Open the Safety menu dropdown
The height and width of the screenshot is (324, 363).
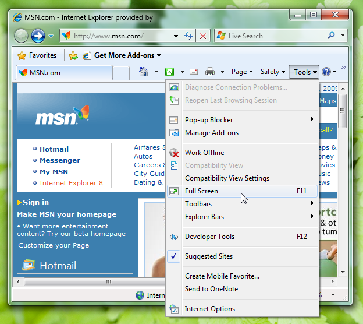(x=273, y=72)
